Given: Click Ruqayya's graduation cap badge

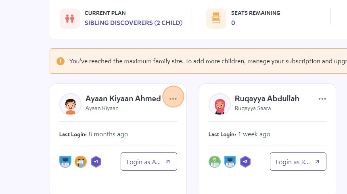Looking at the screenshot, I should [230, 162].
